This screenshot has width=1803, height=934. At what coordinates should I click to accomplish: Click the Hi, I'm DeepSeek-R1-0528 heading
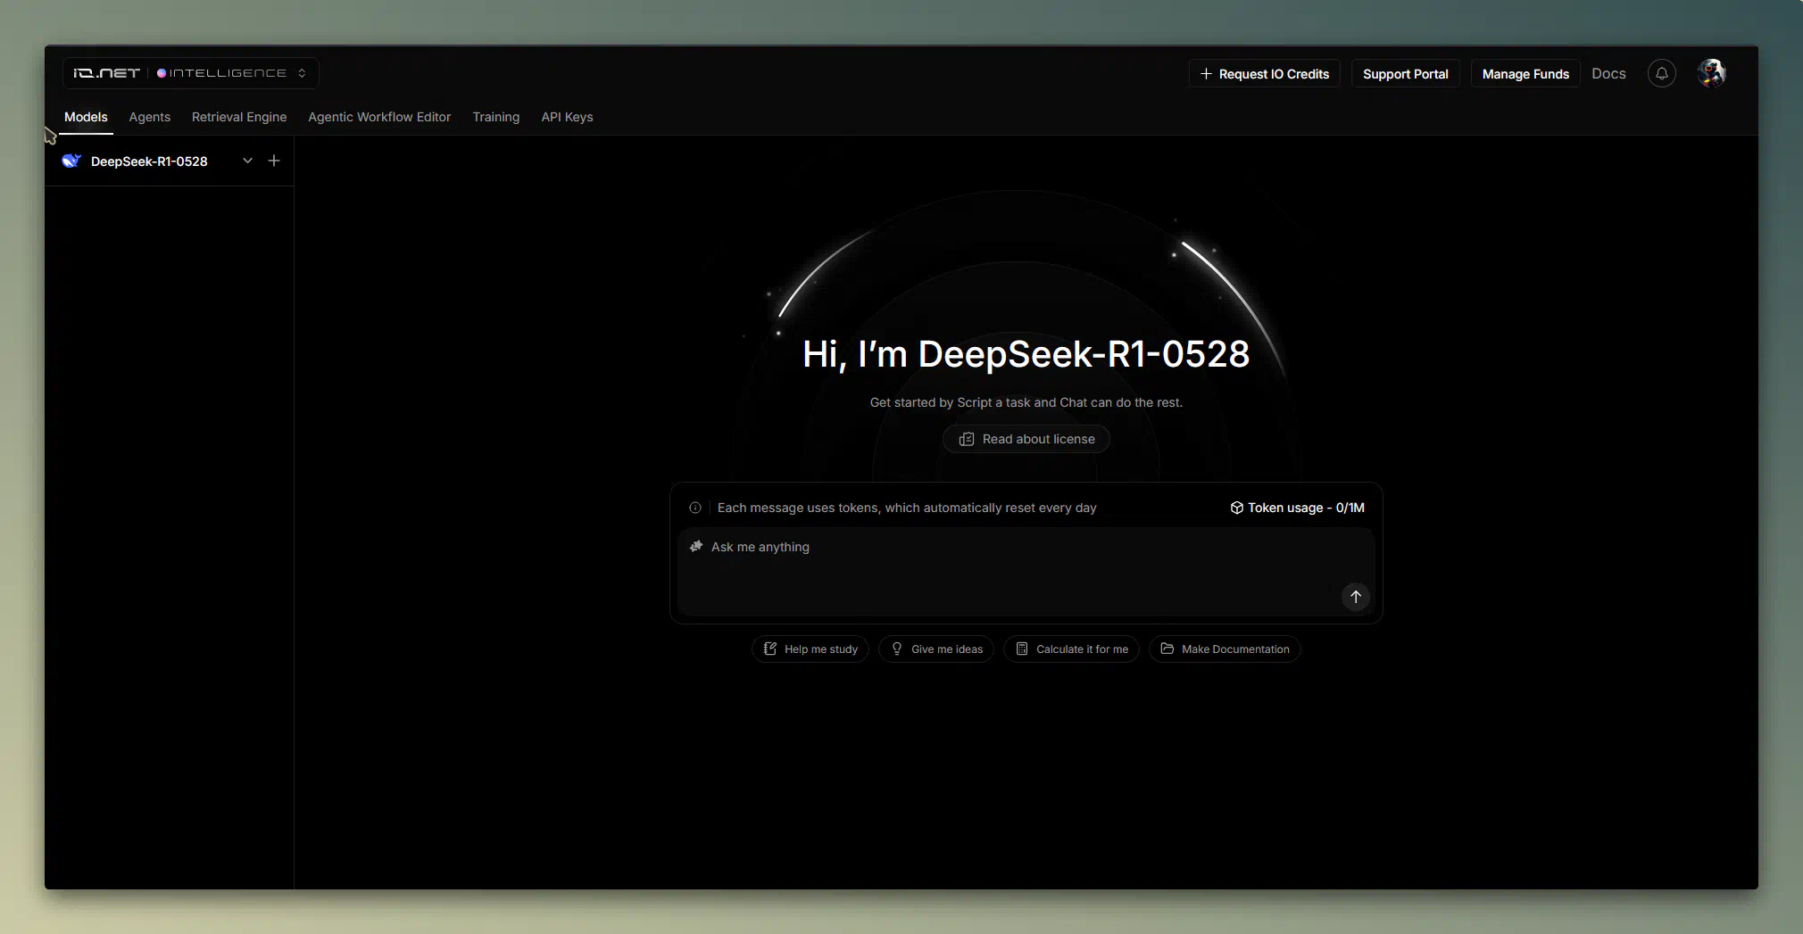click(1026, 354)
